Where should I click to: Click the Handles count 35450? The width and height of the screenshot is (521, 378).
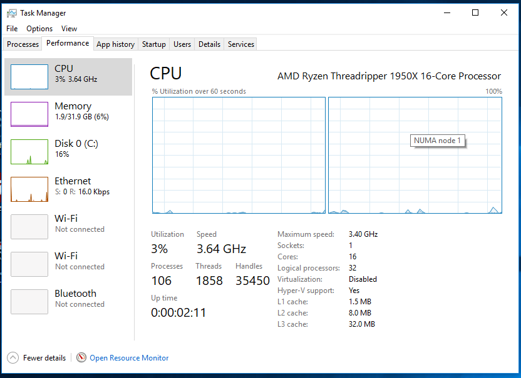point(252,281)
